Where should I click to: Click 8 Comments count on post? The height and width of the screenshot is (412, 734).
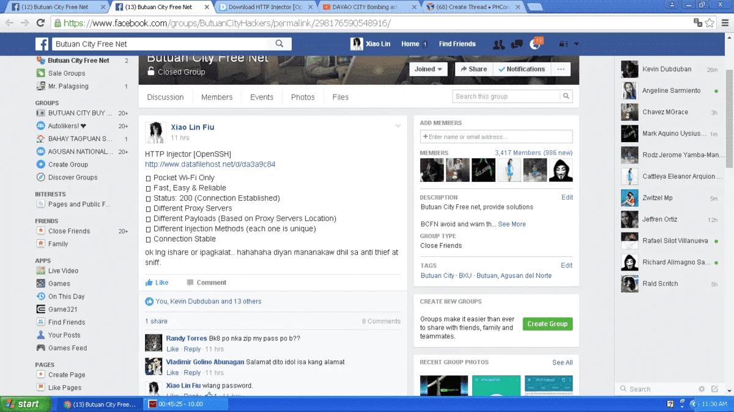coord(381,321)
